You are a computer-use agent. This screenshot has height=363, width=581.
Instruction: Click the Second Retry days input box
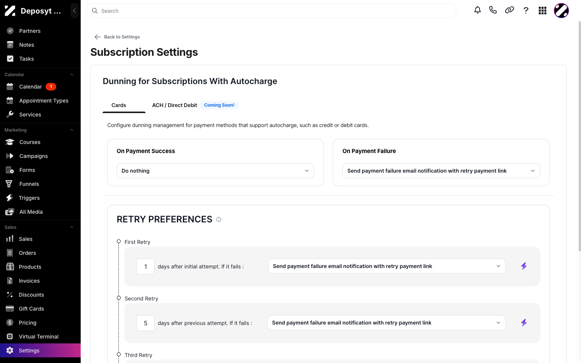point(146,323)
